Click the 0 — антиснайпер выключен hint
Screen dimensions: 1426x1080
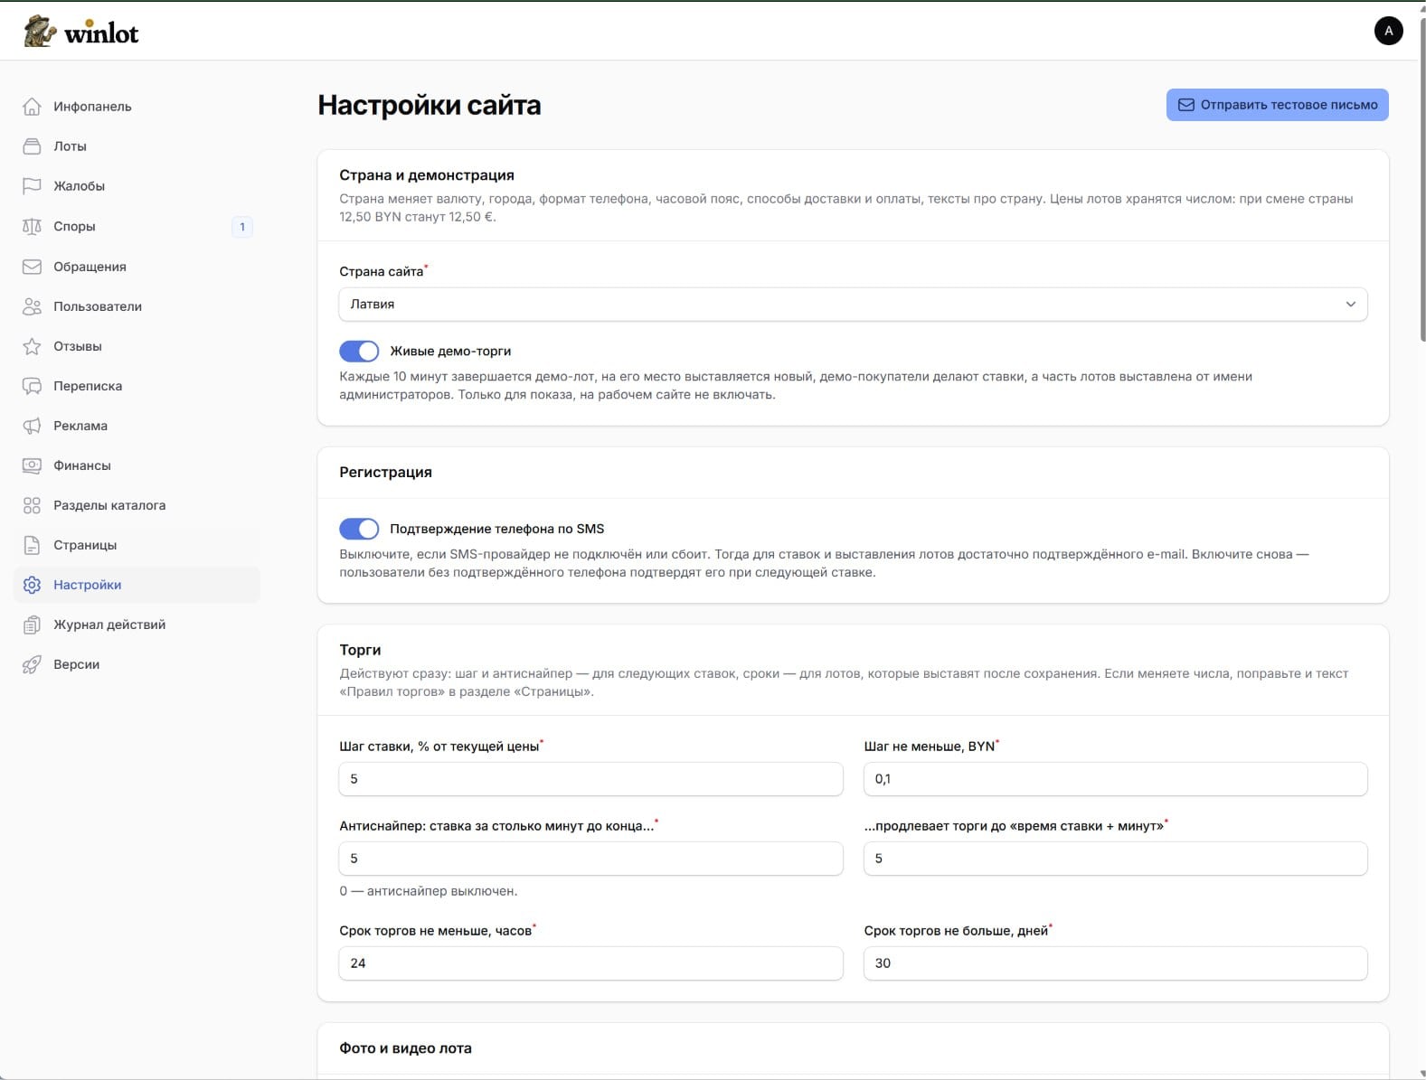[x=429, y=891]
